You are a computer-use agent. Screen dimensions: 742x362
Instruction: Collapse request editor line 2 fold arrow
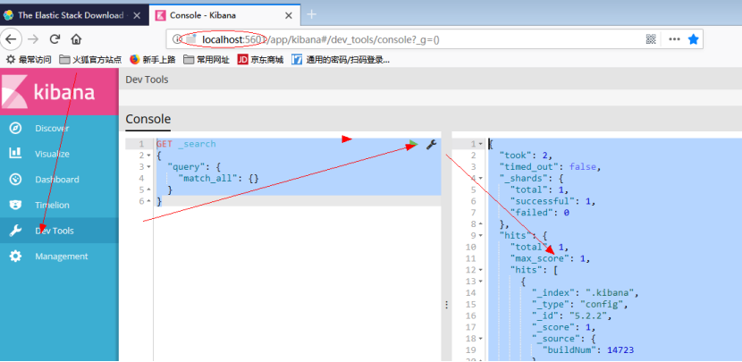tap(148, 156)
